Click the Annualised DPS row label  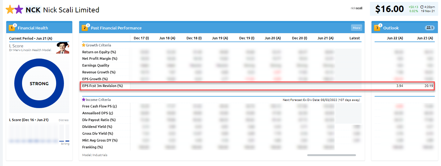coord(97,113)
